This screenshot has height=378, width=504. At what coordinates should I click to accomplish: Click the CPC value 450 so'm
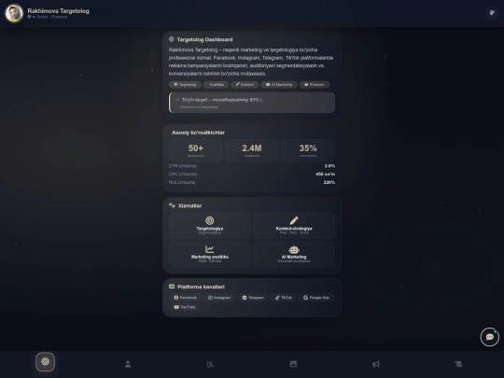click(x=325, y=174)
